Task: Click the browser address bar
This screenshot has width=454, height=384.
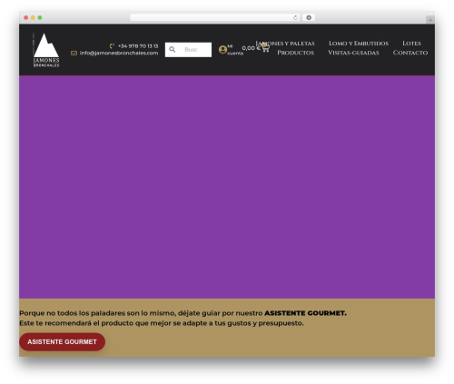Action: tap(215, 17)
